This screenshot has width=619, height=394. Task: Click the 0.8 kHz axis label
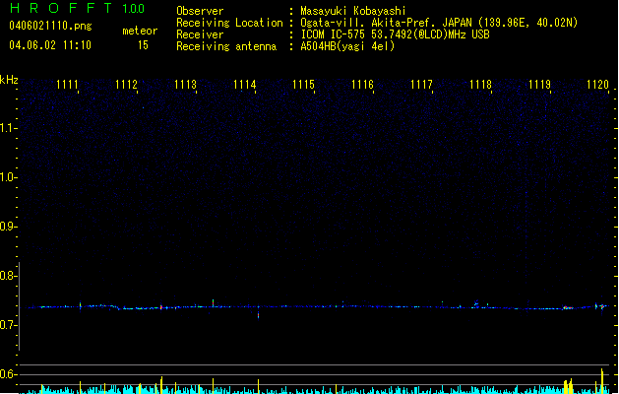(8, 276)
